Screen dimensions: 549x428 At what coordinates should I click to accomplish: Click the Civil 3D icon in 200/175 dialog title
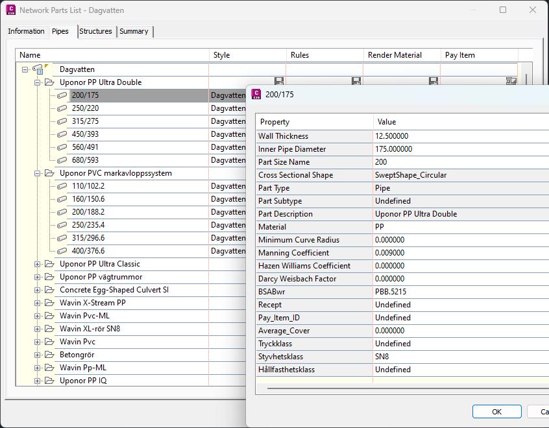pyautogui.click(x=256, y=94)
